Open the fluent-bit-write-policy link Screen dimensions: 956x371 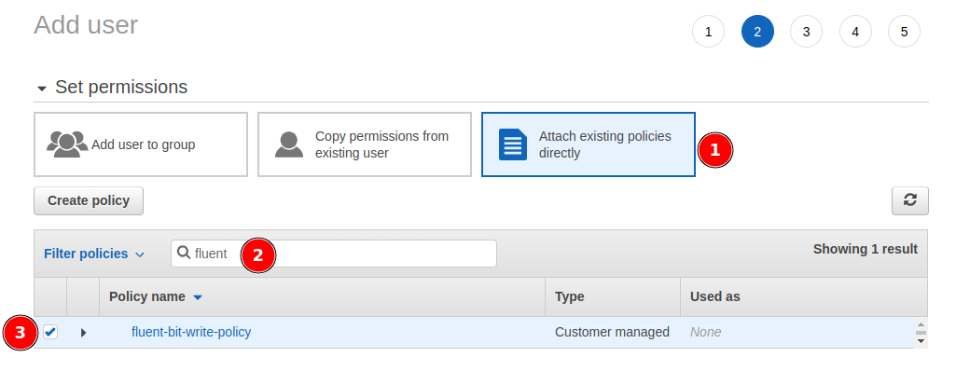pos(191,332)
